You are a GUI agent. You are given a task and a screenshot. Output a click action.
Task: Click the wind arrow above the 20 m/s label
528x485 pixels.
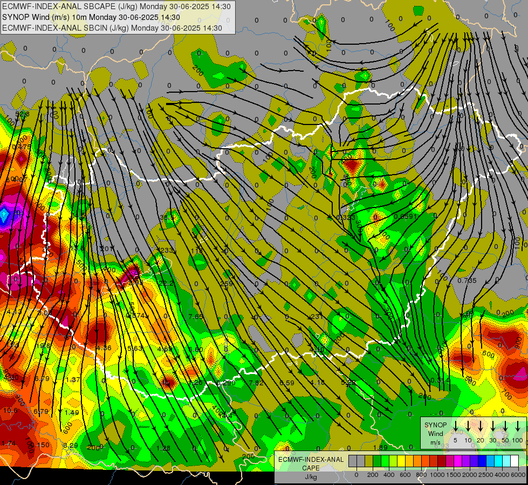(x=481, y=426)
